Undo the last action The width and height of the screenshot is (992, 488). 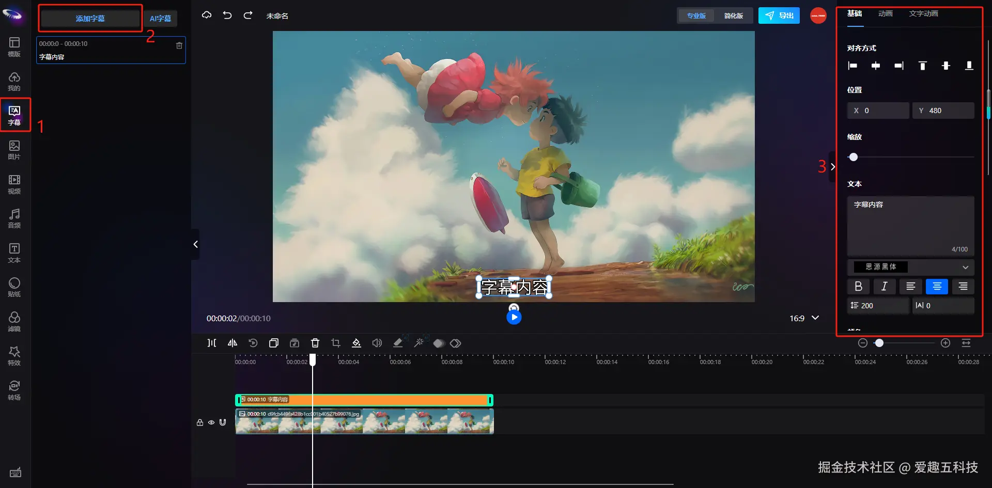coord(227,15)
